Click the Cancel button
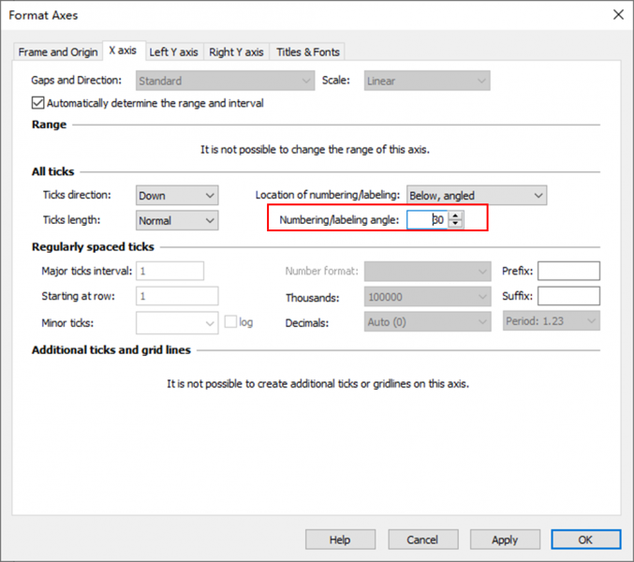This screenshot has height=562, width=634. click(421, 540)
